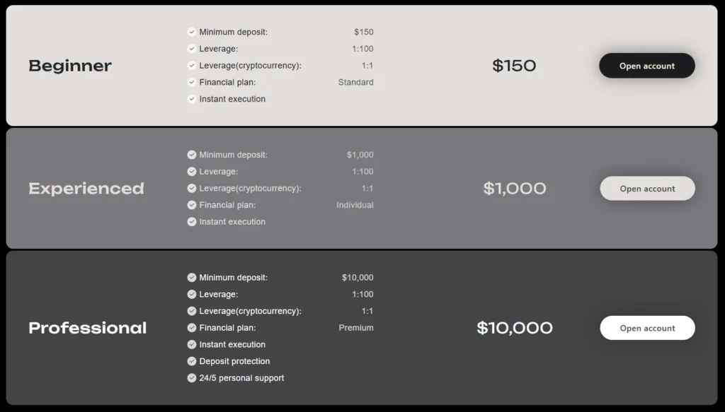Click check icon beside Beginner Financial plan
This screenshot has width=725, height=412.
click(x=192, y=82)
